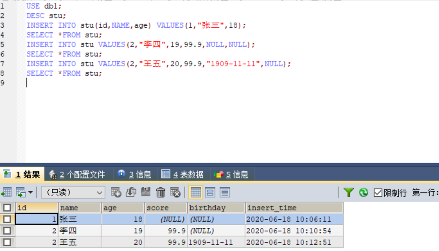The image size is (439, 251).
Task: Click the green filter funnel icon
Action: point(349,193)
